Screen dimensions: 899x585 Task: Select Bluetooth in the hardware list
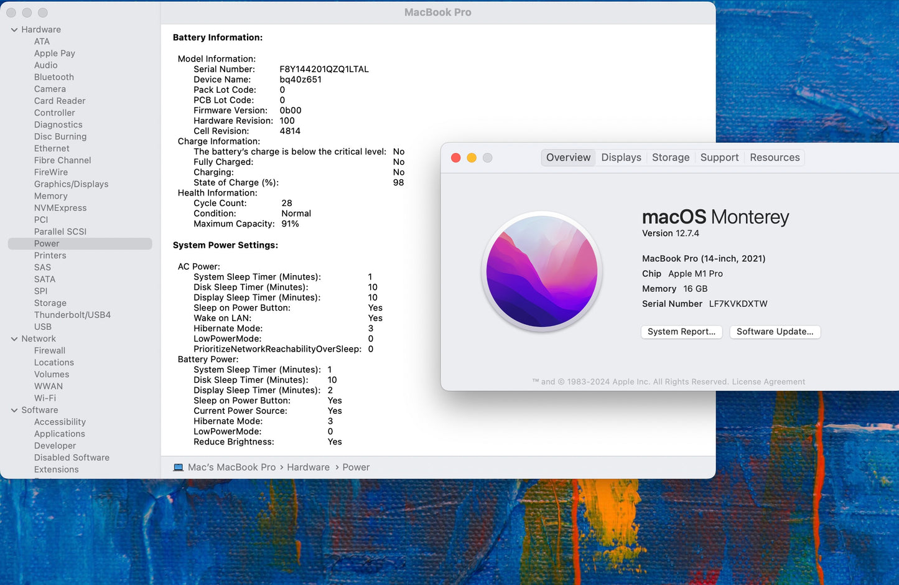click(54, 77)
